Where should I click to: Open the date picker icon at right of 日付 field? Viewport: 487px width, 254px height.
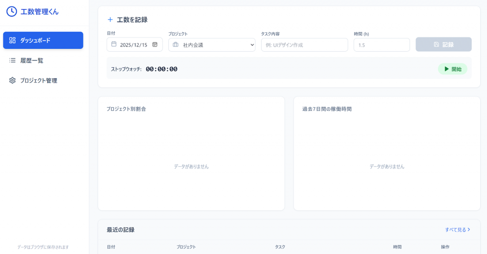tap(155, 45)
